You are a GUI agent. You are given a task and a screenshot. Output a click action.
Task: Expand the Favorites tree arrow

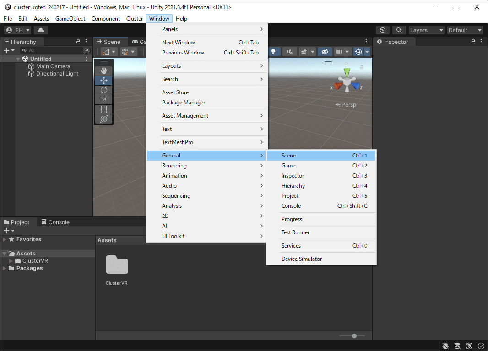(x=5, y=239)
